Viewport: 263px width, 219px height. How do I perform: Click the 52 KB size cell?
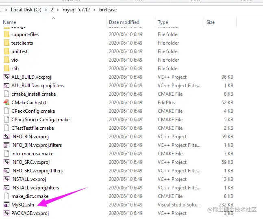[x=227, y=103]
